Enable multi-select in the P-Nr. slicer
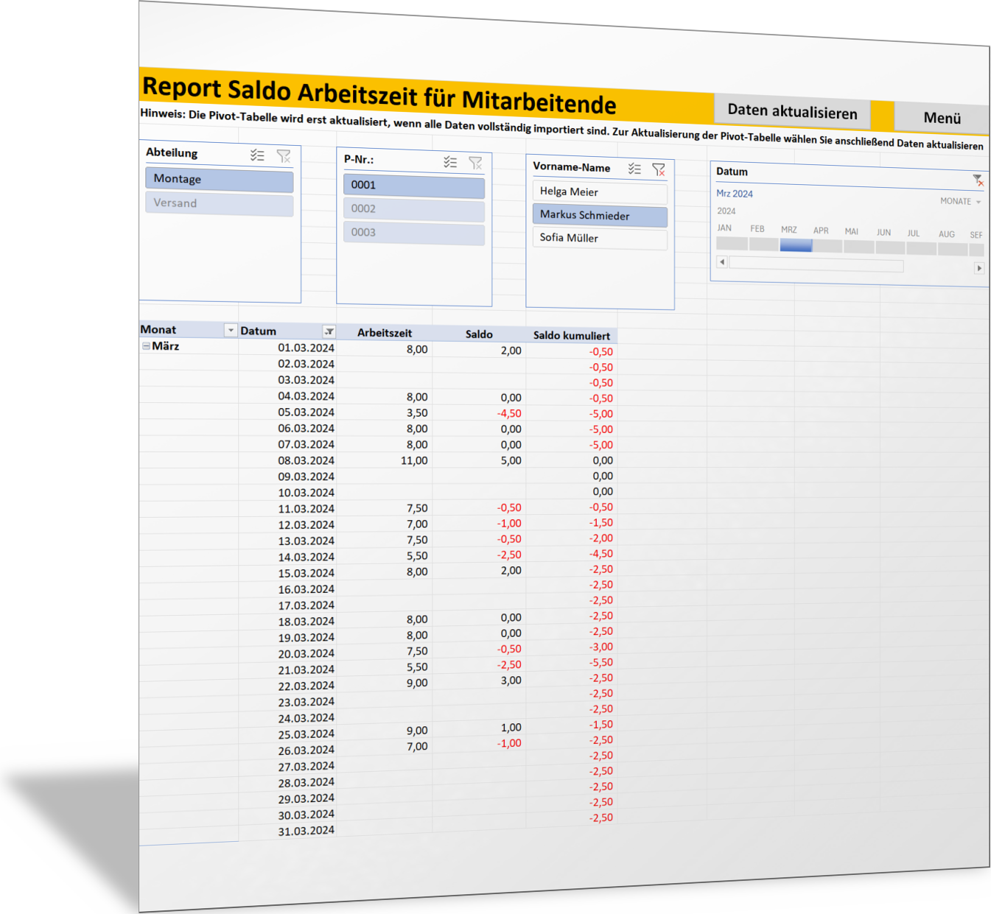Viewport: 991px width, 914px height. click(450, 162)
